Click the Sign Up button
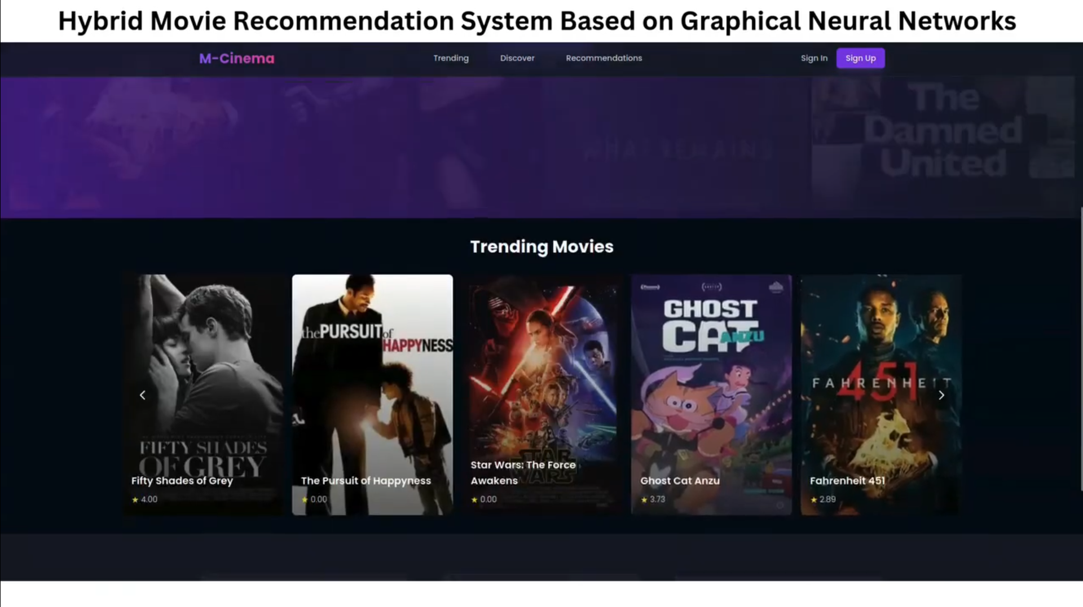The width and height of the screenshot is (1083, 607). tap(860, 58)
